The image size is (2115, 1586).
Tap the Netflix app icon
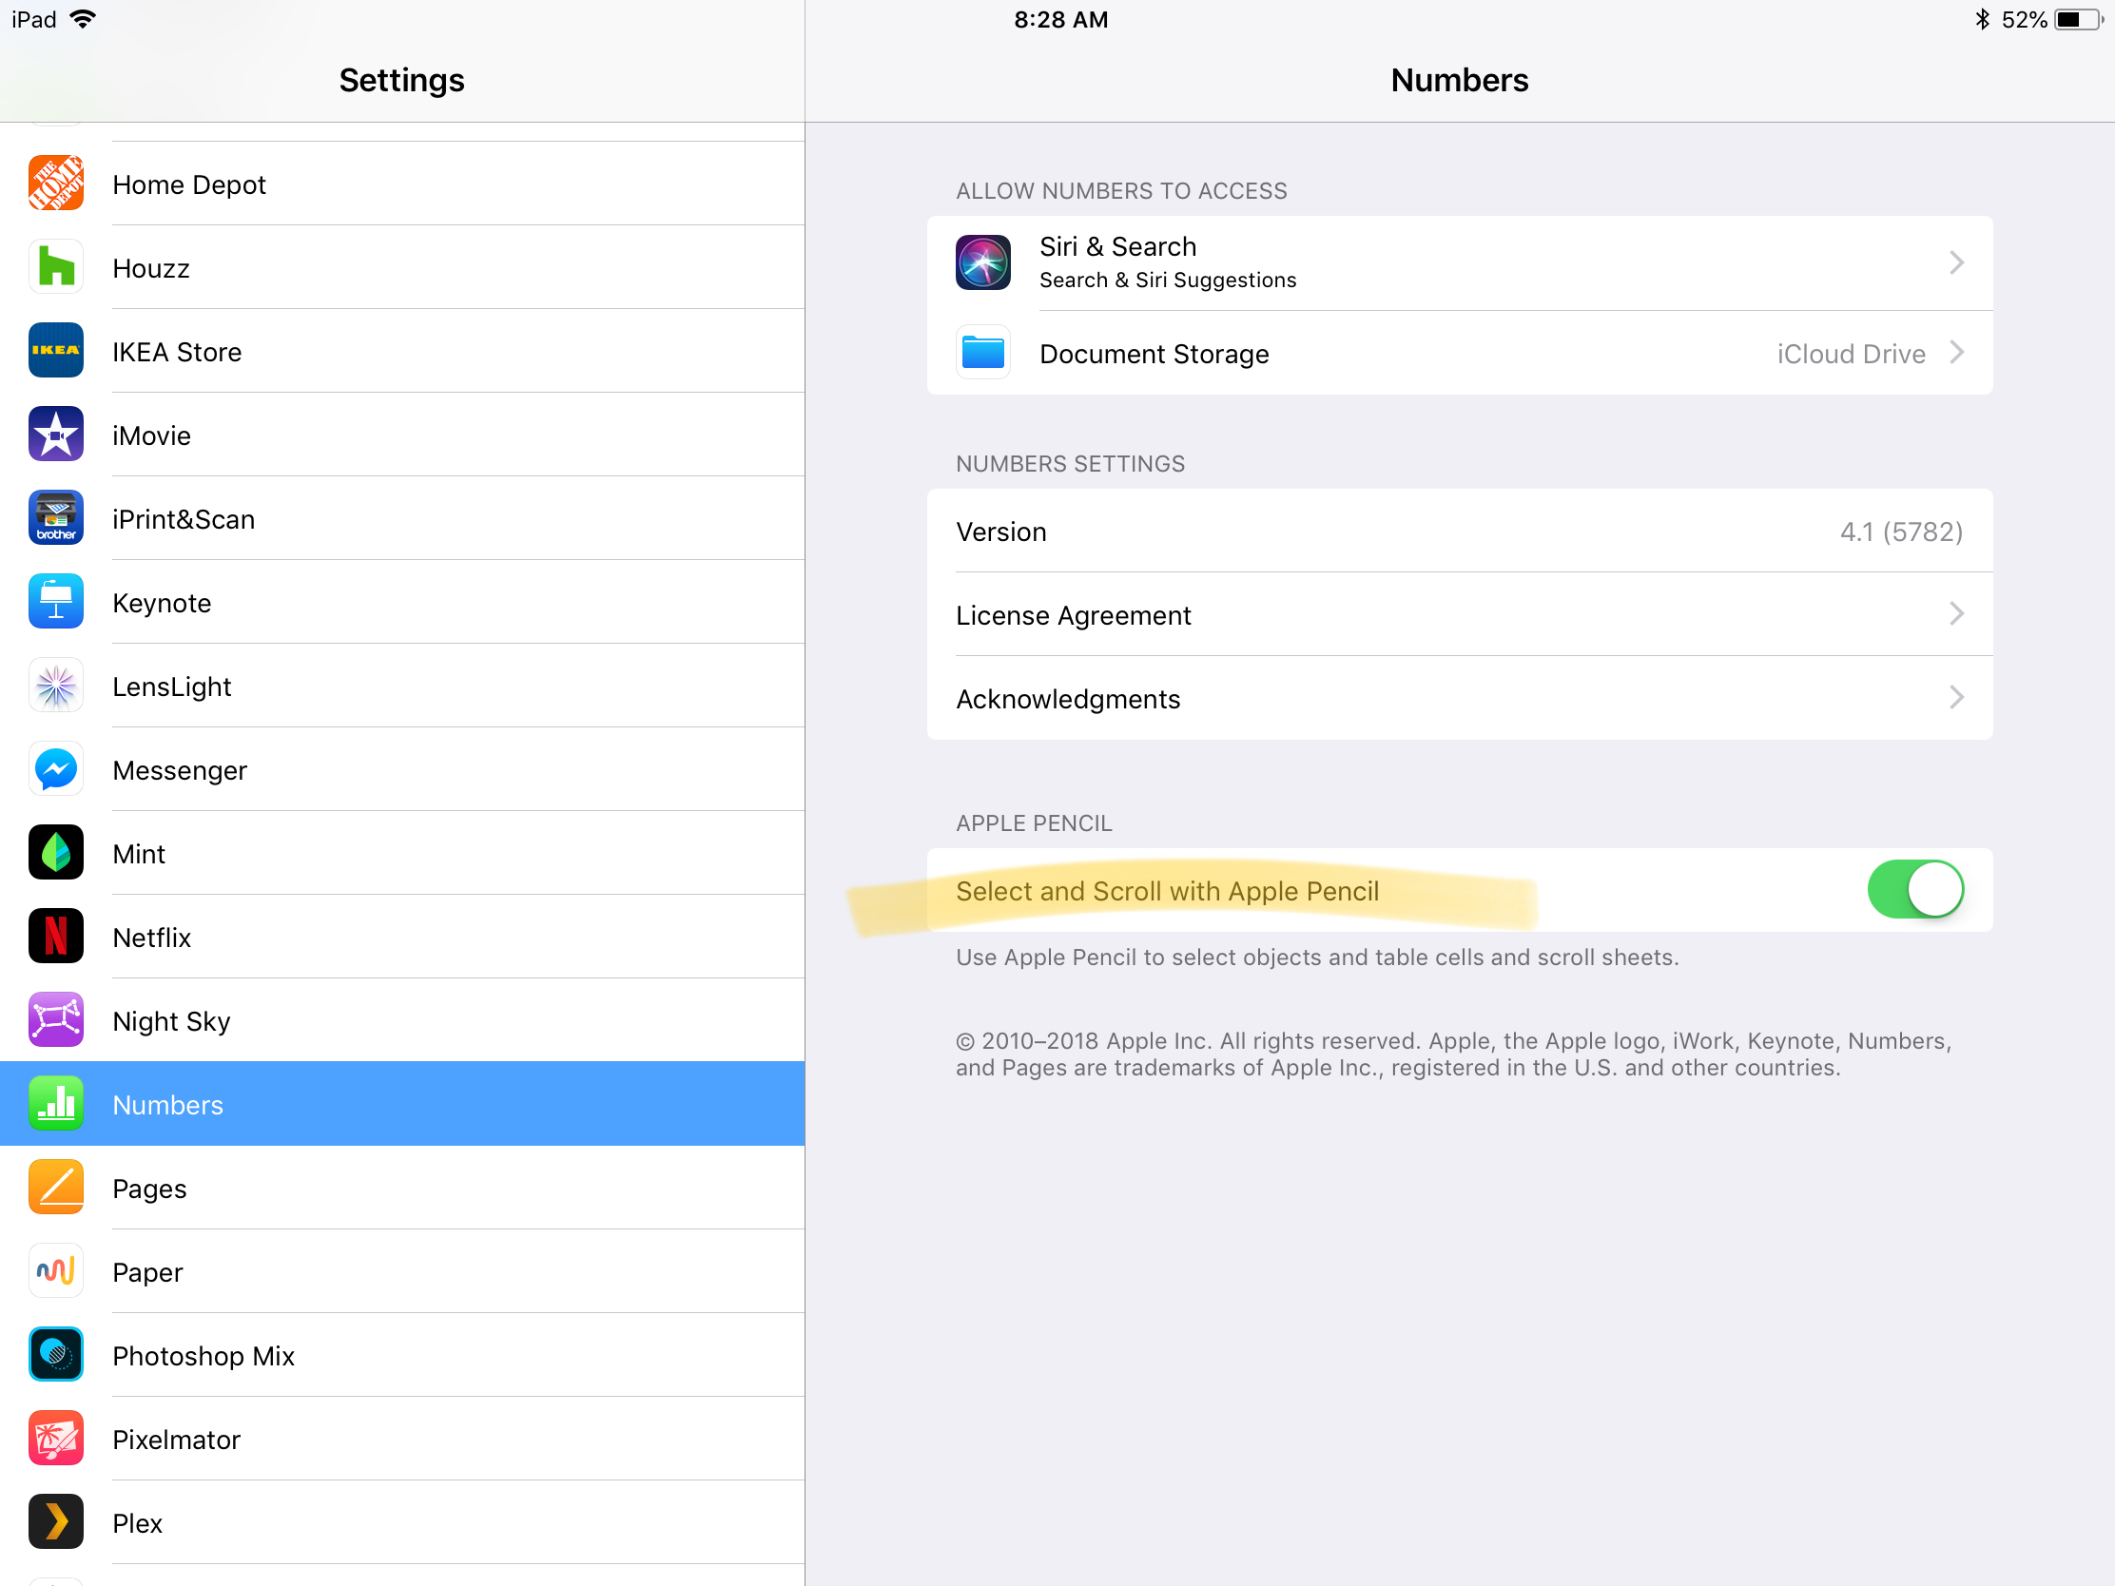55,936
